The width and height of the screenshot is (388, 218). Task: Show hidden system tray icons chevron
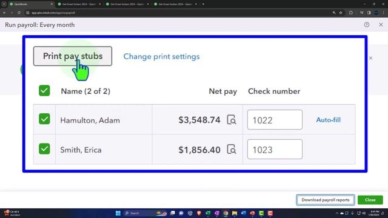click(x=337, y=213)
